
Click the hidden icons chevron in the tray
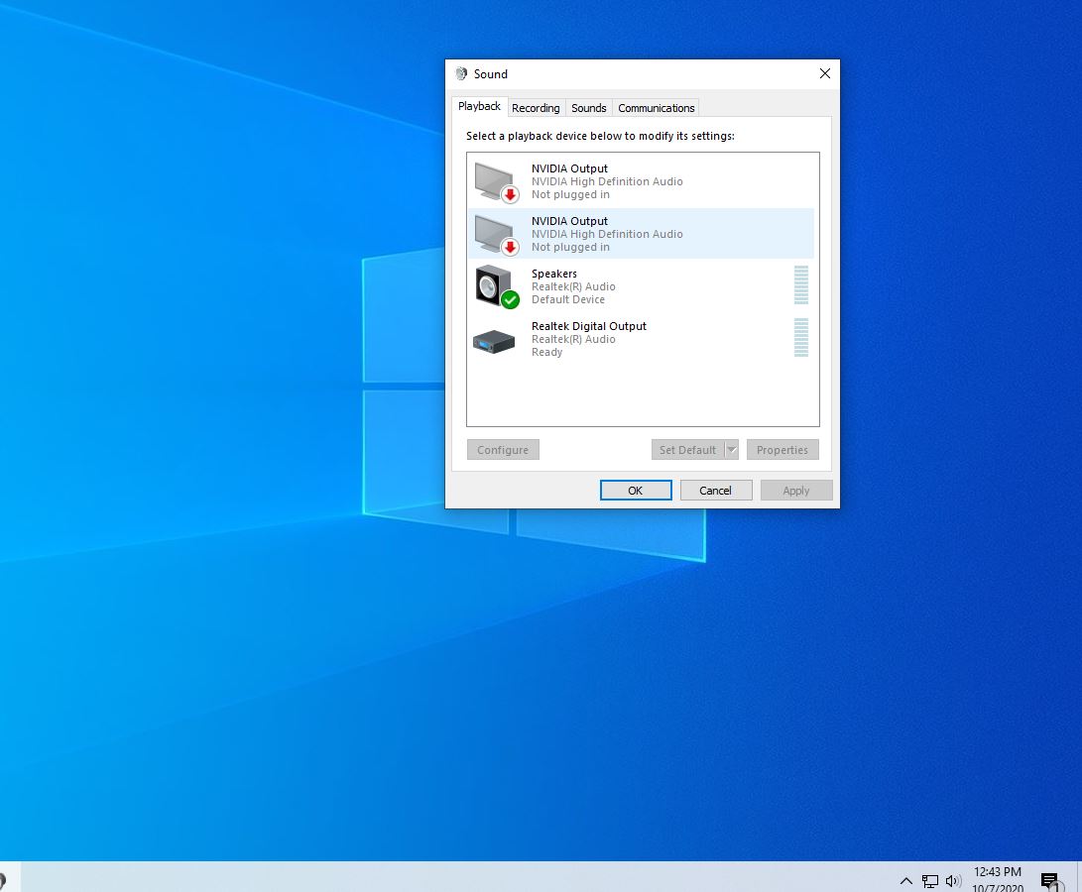coord(905,880)
